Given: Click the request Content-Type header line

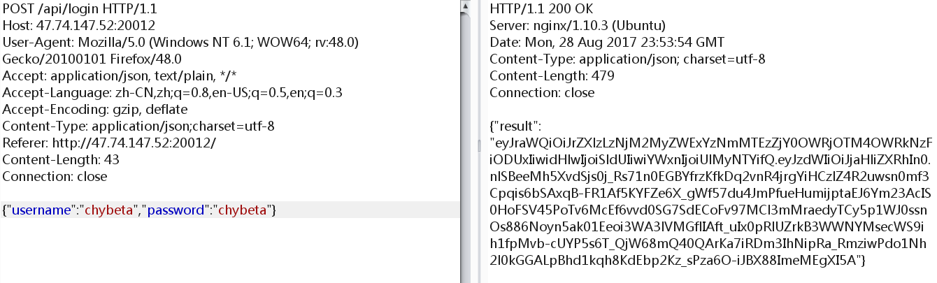Looking at the screenshot, I should 138,126.
